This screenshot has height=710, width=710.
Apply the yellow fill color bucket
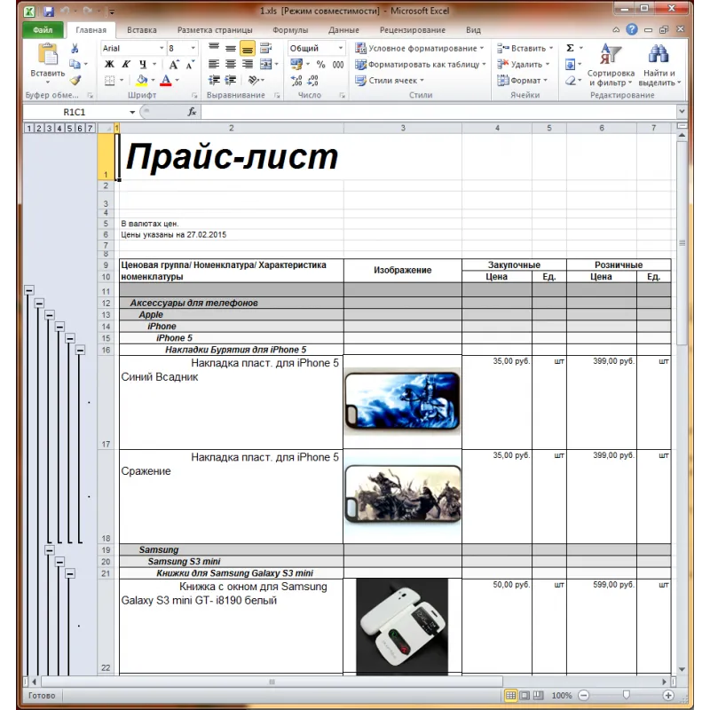pyautogui.click(x=142, y=81)
